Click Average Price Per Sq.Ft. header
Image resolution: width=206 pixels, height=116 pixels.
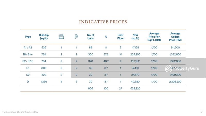click(x=154, y=37)
